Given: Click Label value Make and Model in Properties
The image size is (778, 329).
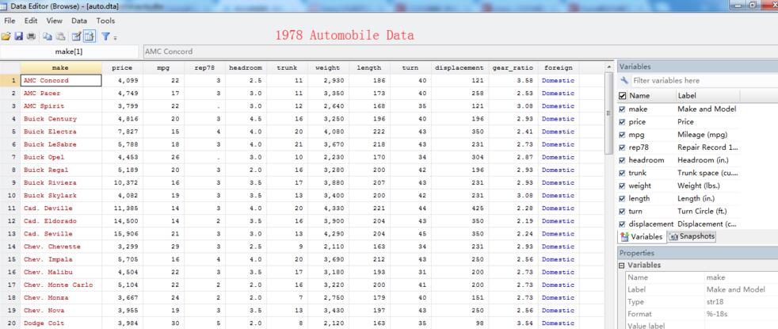Looking at the screenshot, I should (735, 289).
